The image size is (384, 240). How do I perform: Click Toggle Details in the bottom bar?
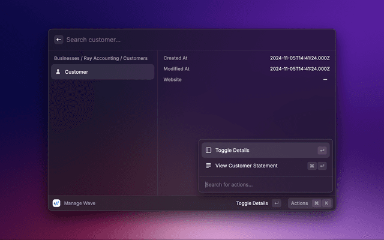[x=252, y=203]
